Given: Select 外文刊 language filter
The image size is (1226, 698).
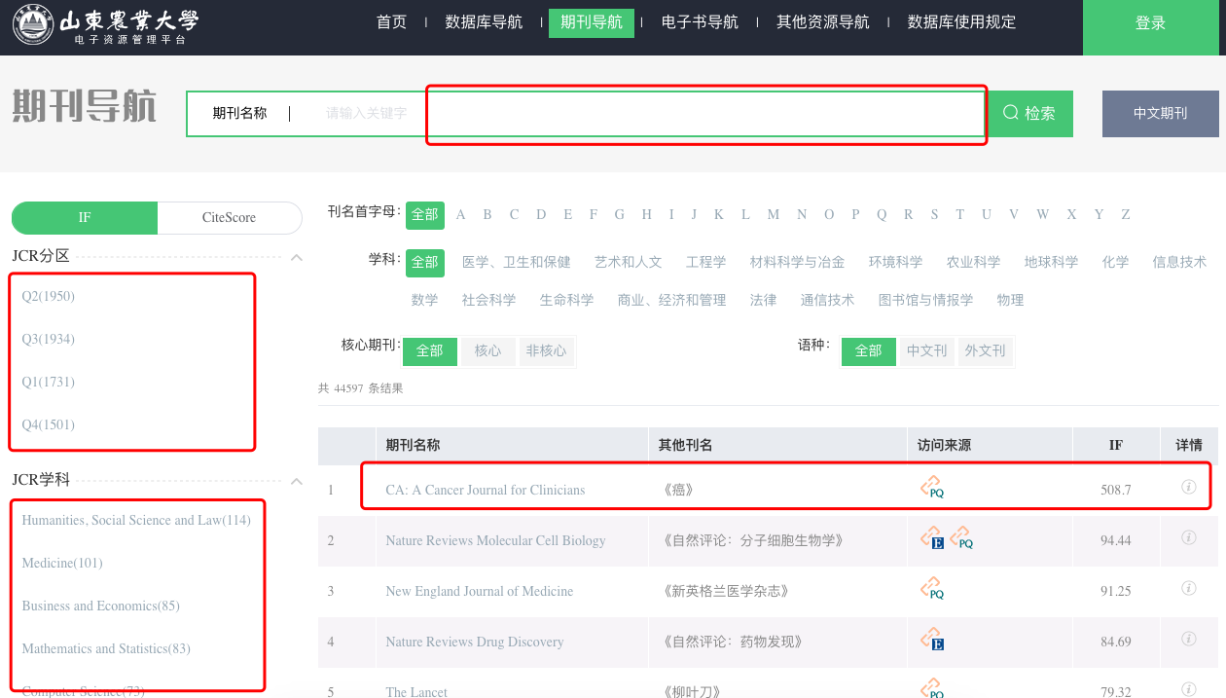Looking at the screenshot, I should point(985,350).
